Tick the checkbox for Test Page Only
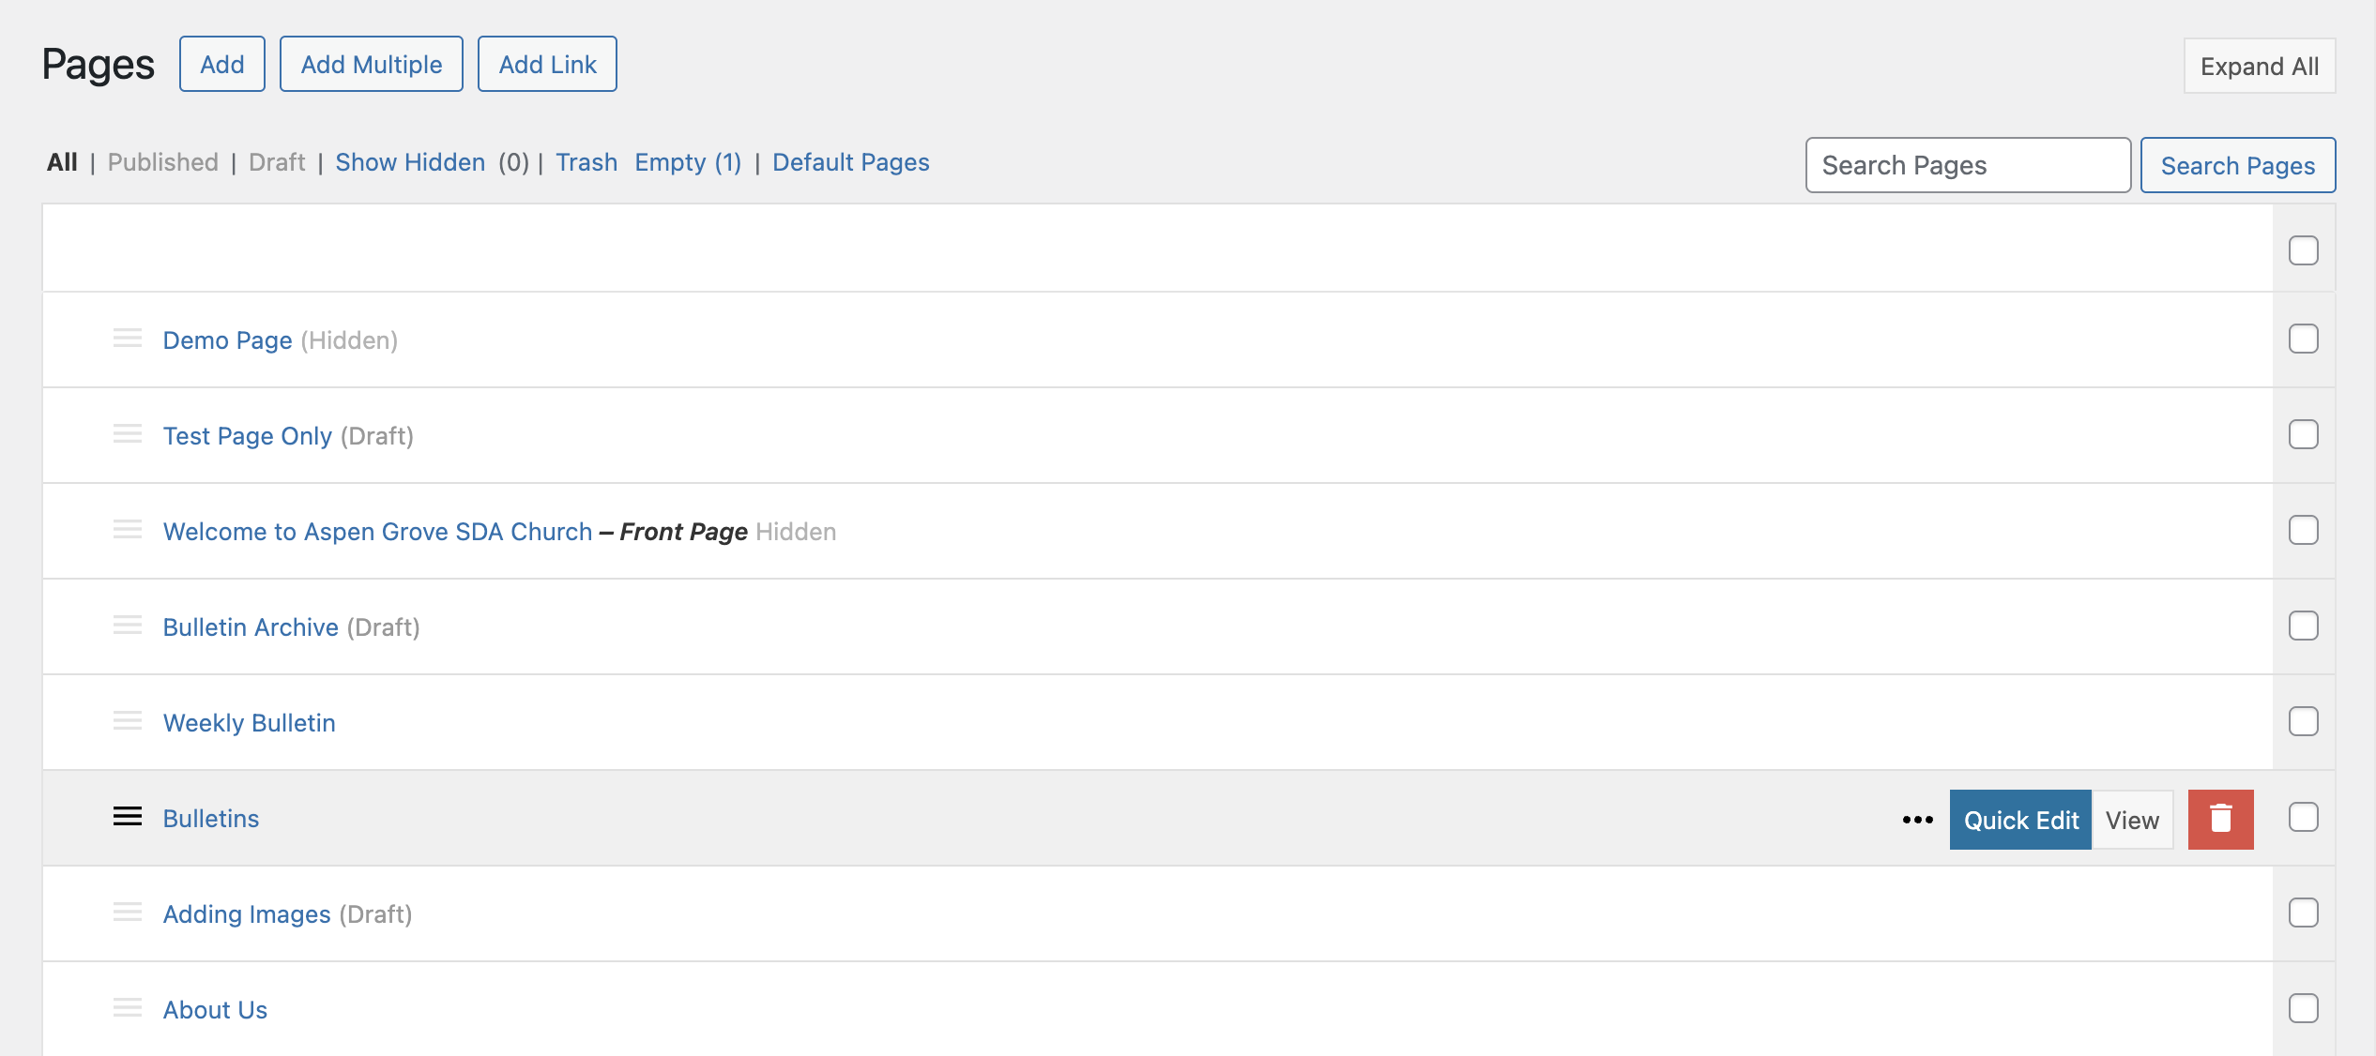 [x=2304, y=434]
